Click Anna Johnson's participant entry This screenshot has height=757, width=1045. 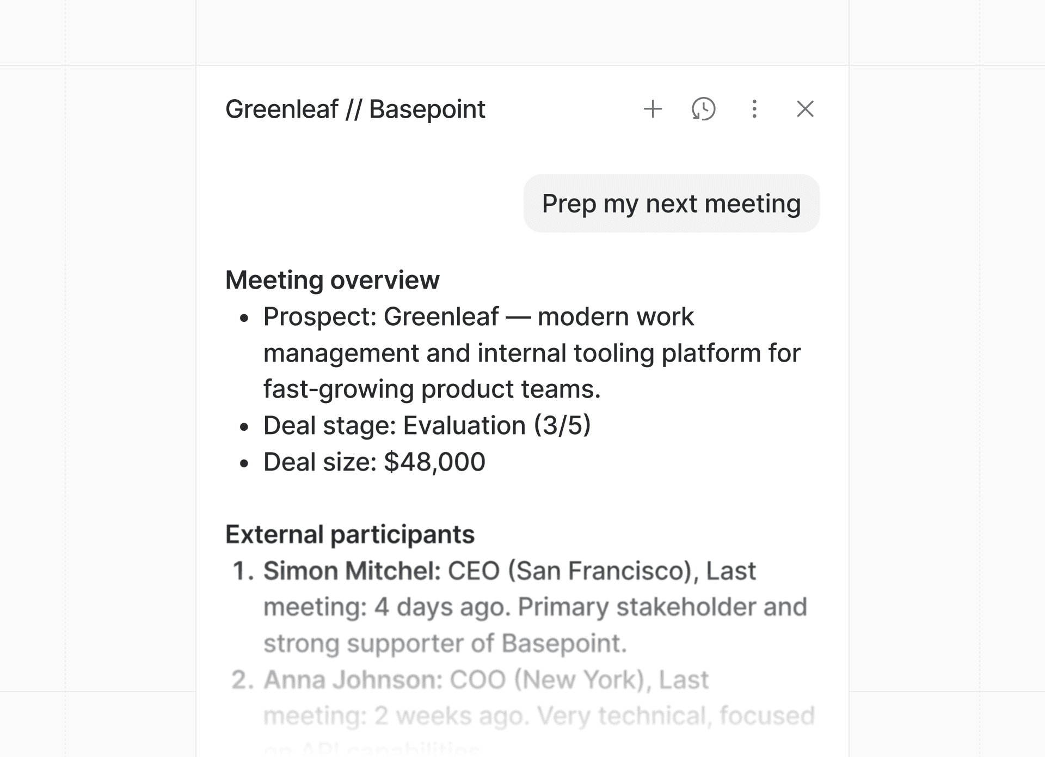486,679
